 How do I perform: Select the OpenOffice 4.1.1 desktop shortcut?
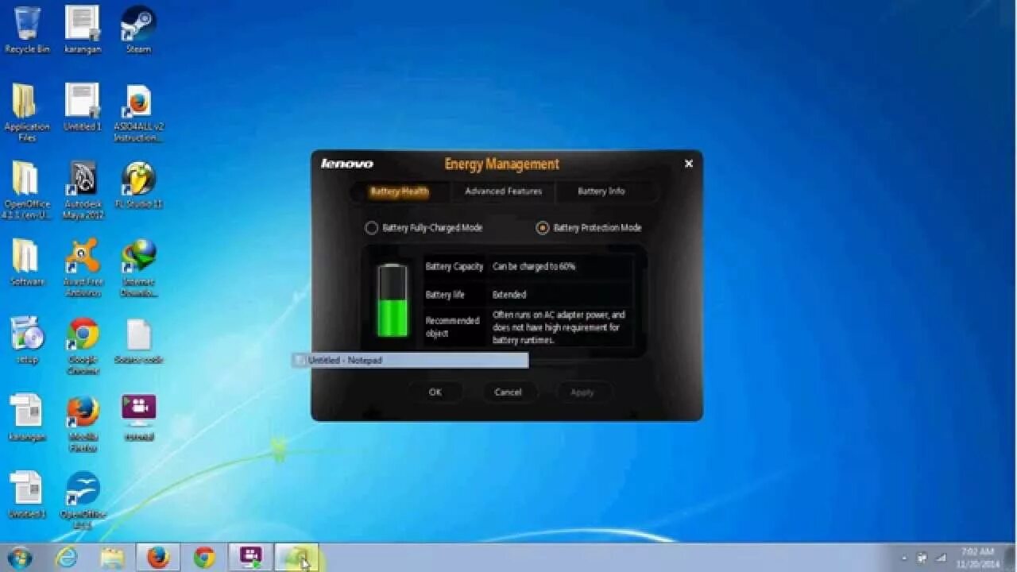tap(83, 500)
